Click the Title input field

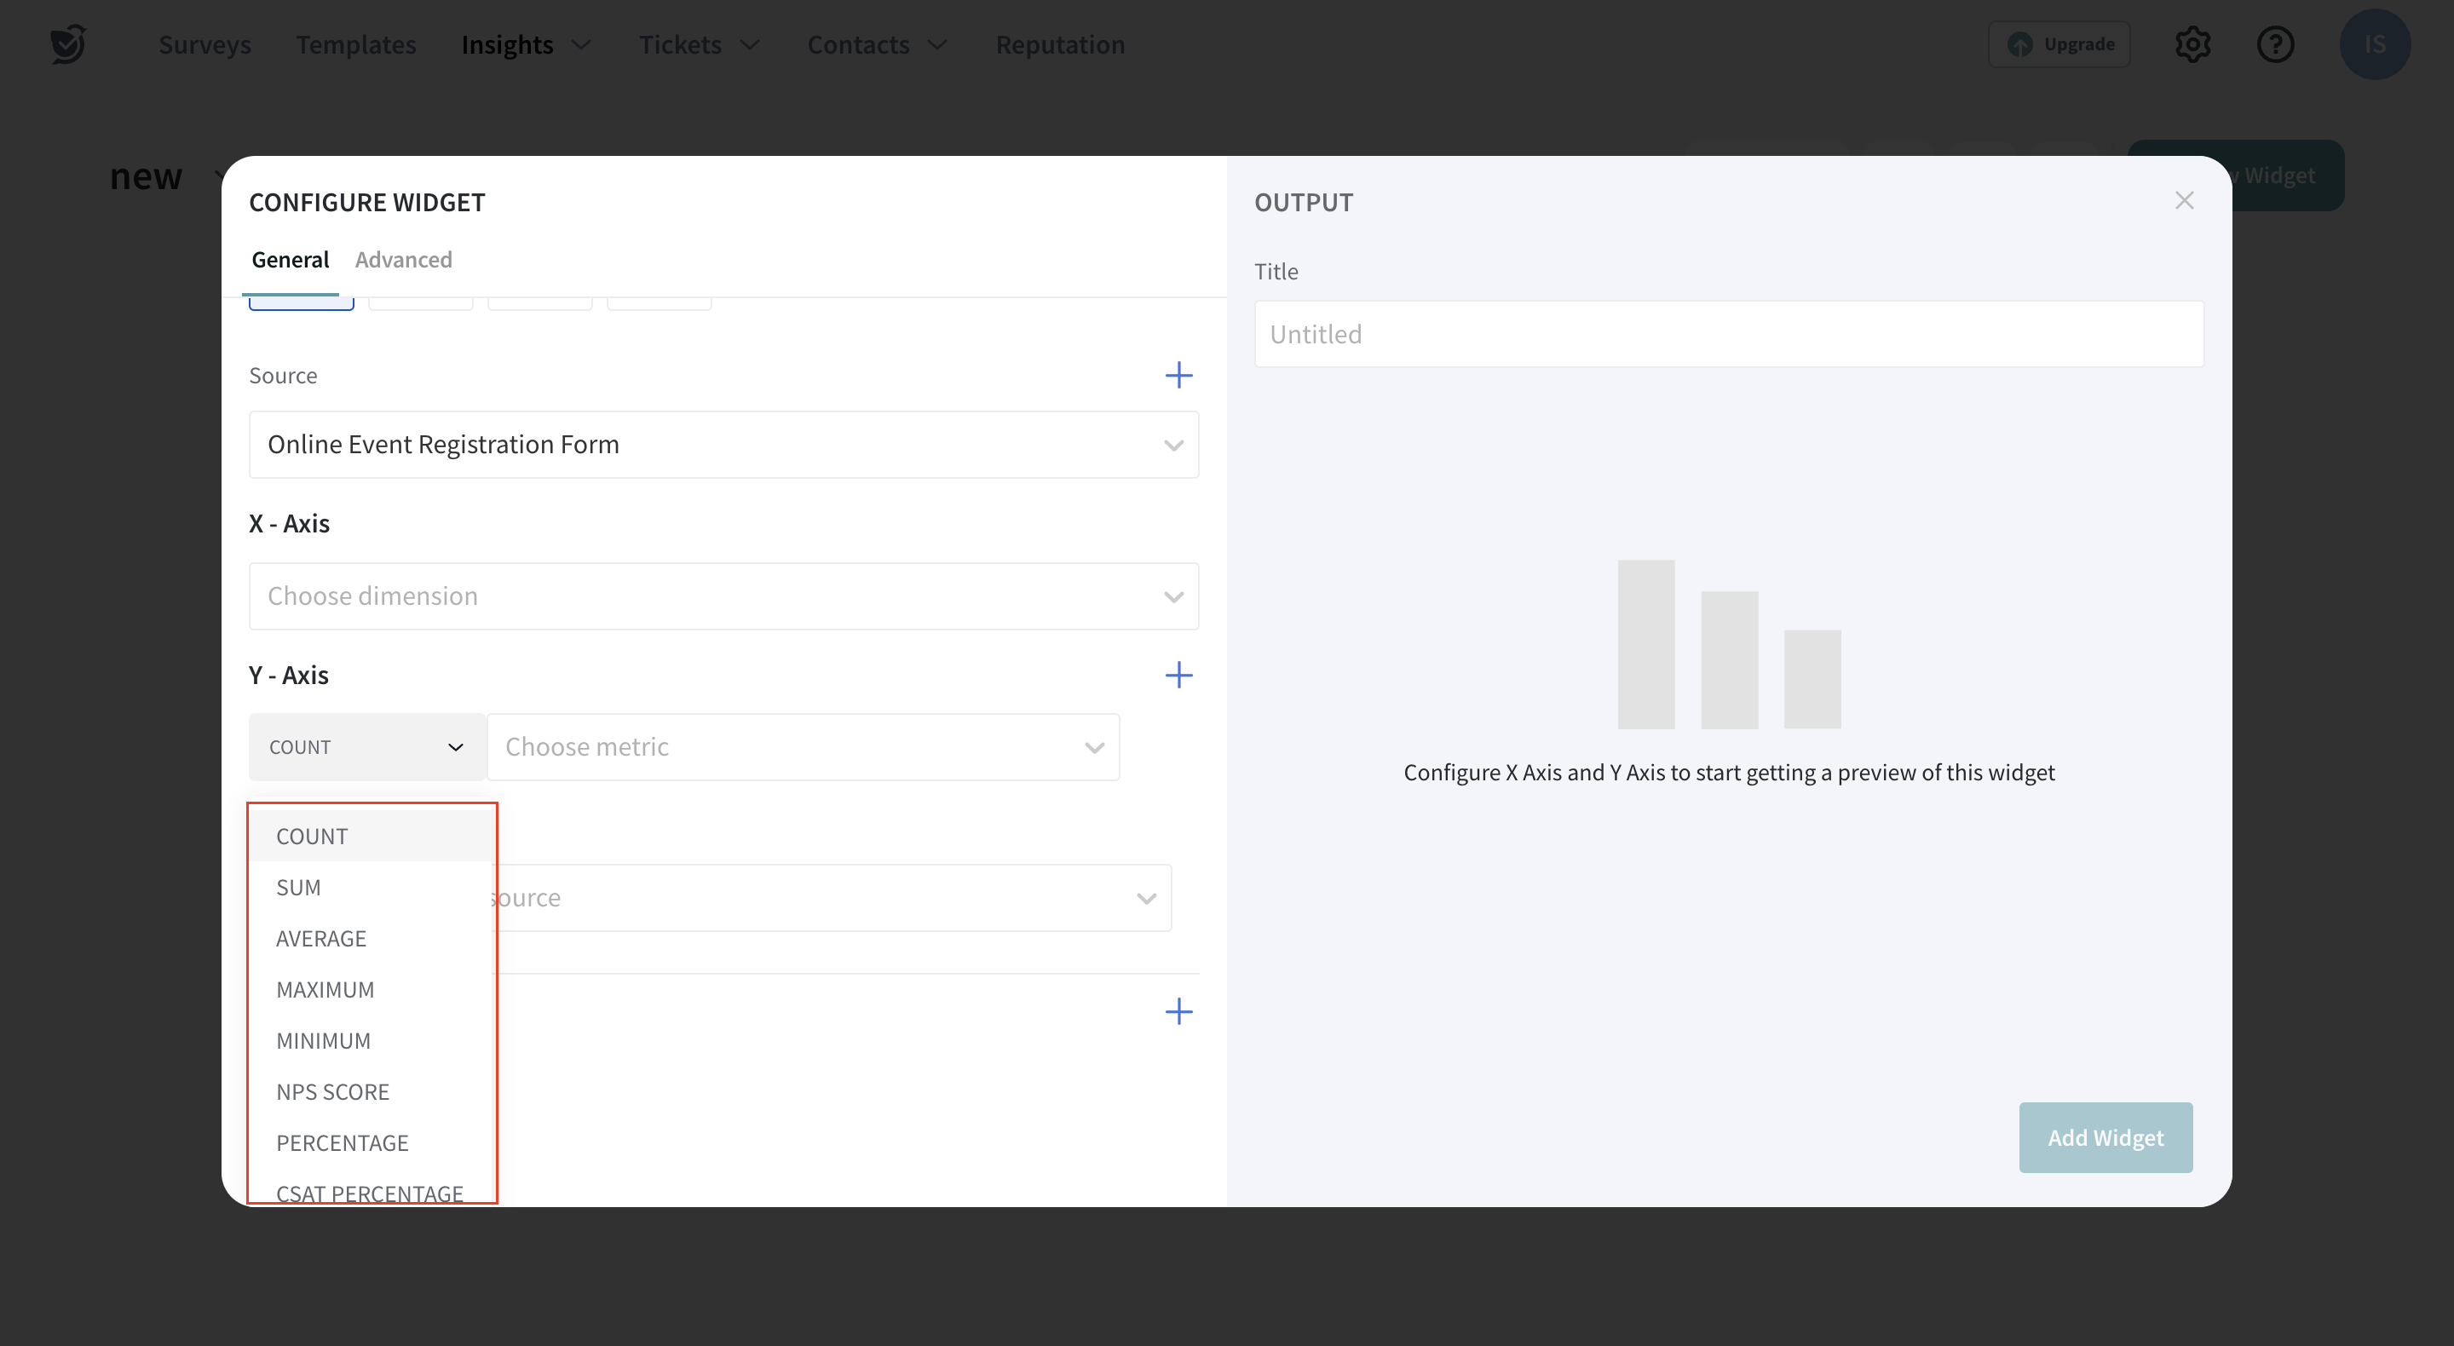tap(1728, 333)
